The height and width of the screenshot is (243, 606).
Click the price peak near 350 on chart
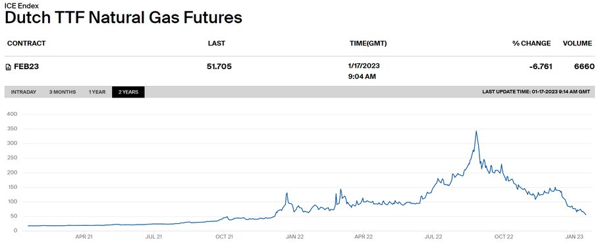click(x=476, y=132)
